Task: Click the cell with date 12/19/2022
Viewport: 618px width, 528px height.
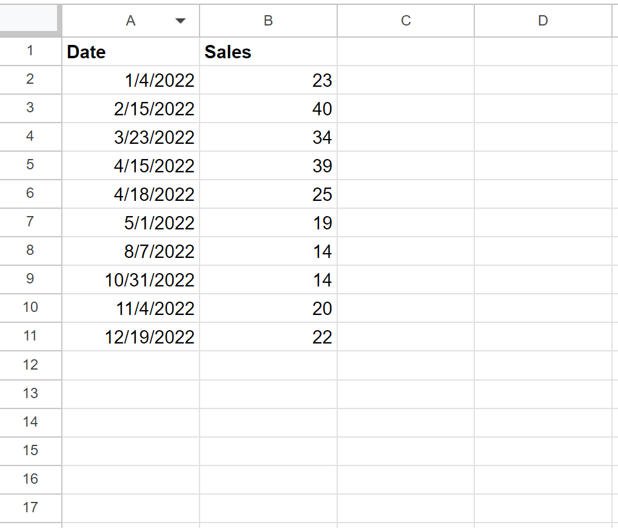Action: click(131, 337)
